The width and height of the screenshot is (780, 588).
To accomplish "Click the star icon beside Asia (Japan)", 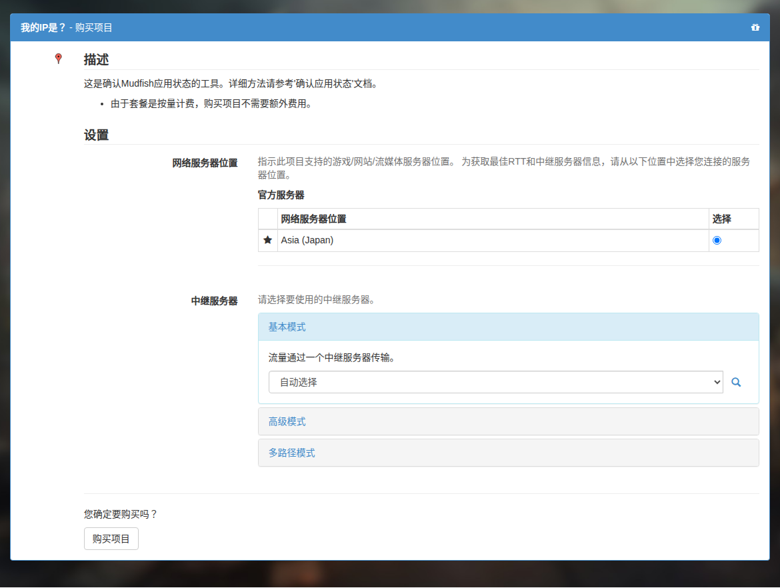I will [267, 240].
